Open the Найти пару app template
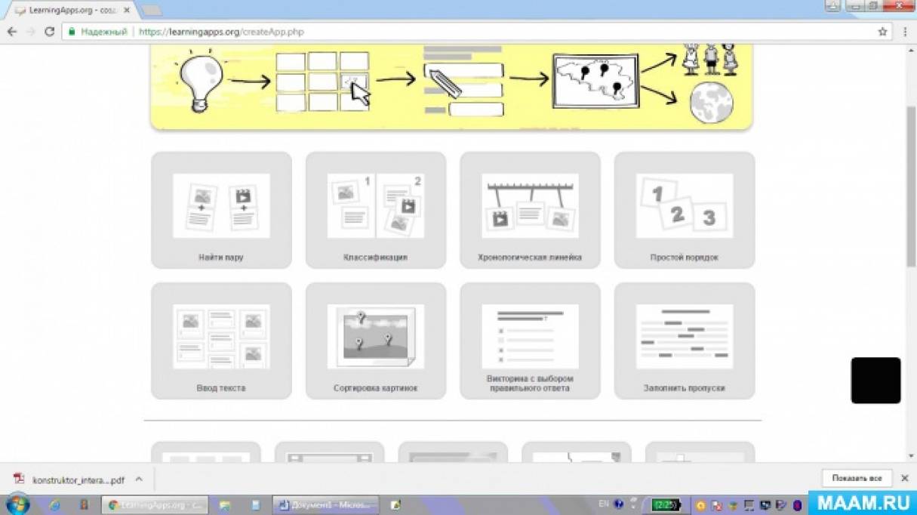The height and width of the screenshot is (515, 917). pos(221,210)
